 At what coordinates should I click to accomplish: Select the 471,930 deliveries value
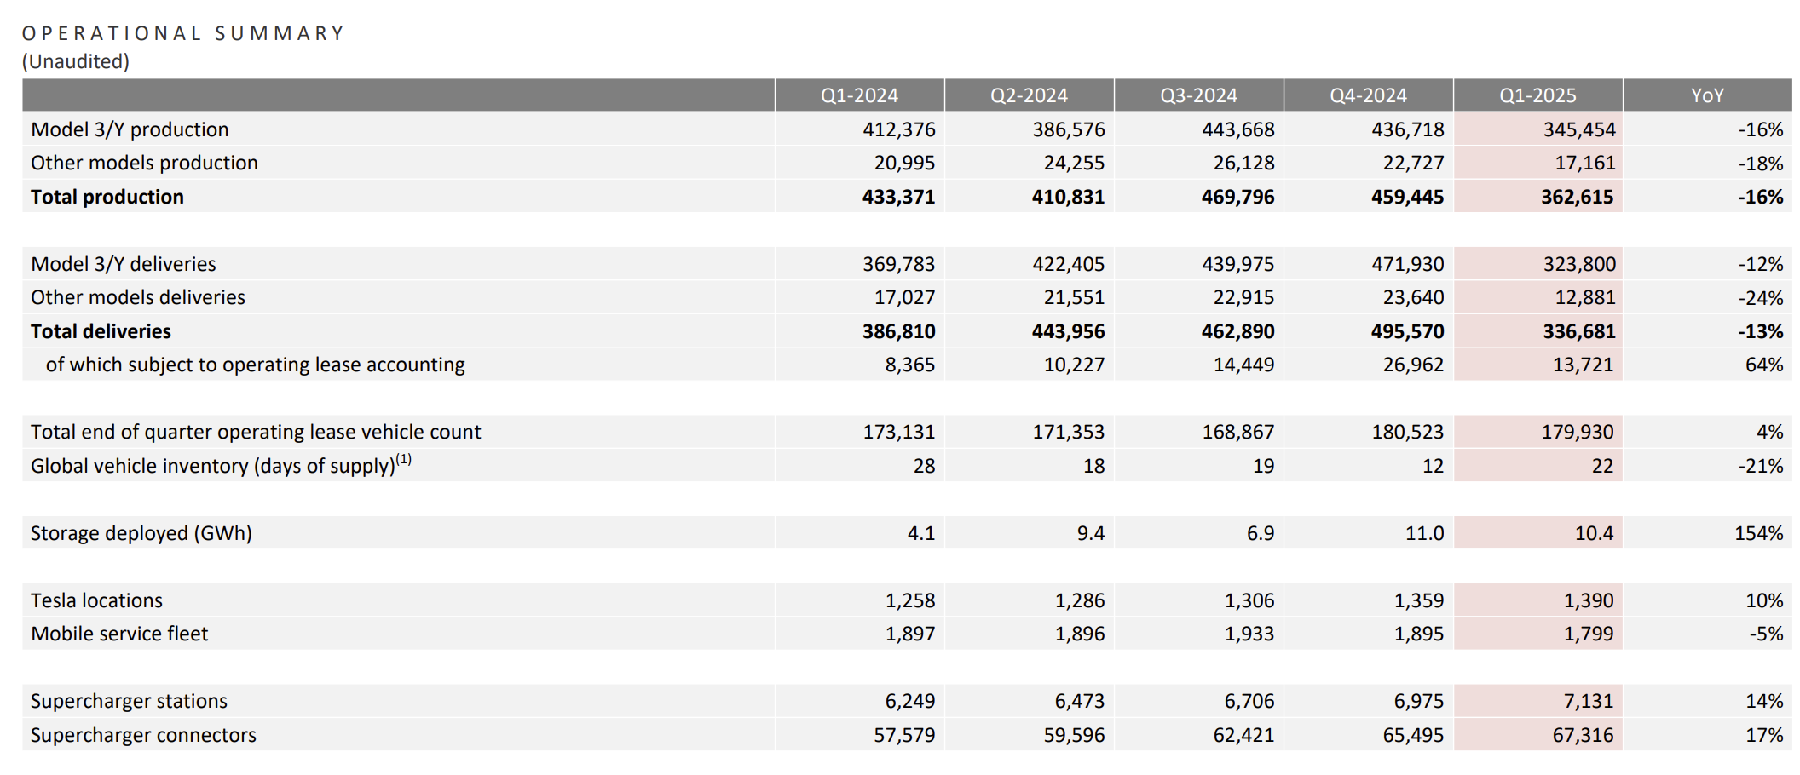click(x=1407, y=264)
